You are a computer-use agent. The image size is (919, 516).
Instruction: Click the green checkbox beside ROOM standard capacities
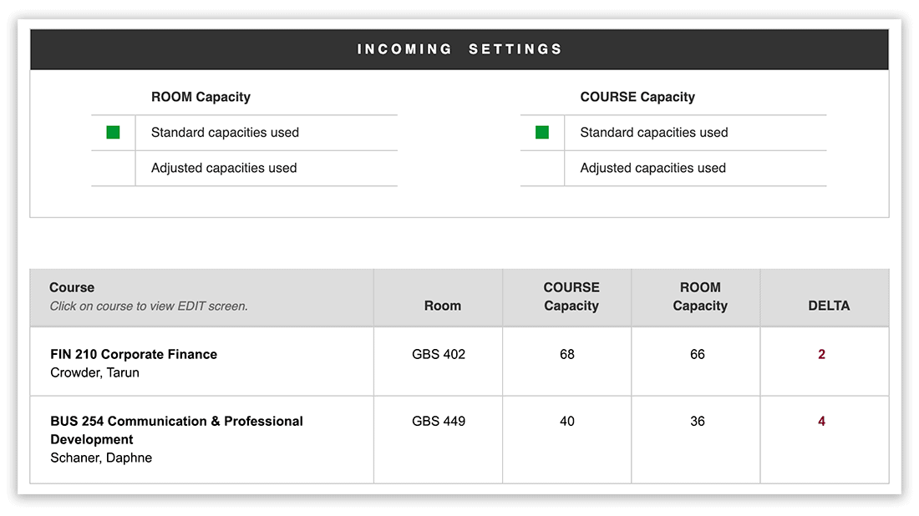click(x=113, y=132)
